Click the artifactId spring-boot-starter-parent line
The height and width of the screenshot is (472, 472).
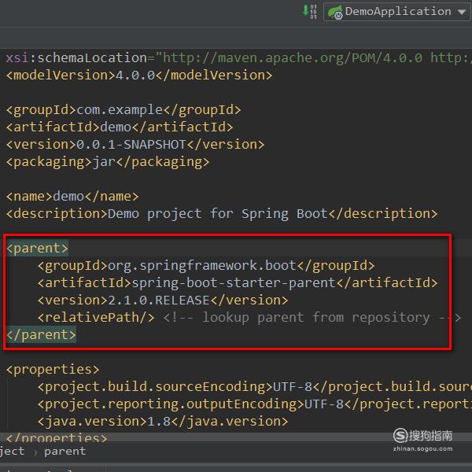[238, 283]
